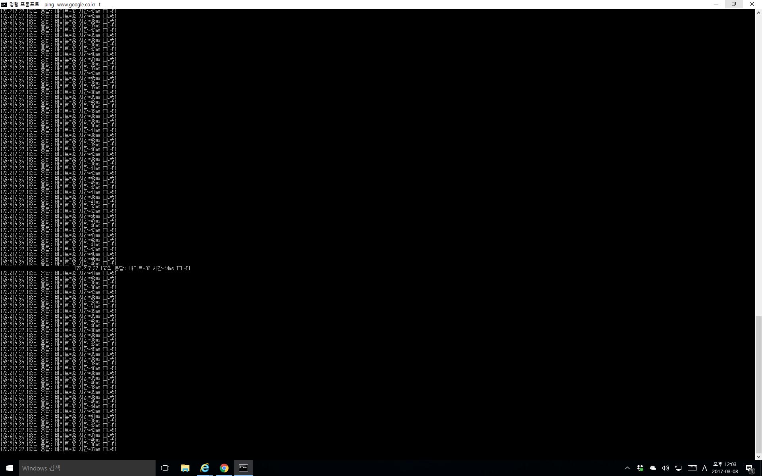Toggle the IME language indicator A
The width and height of the screenshot is (762, 476).
point(704,468)
